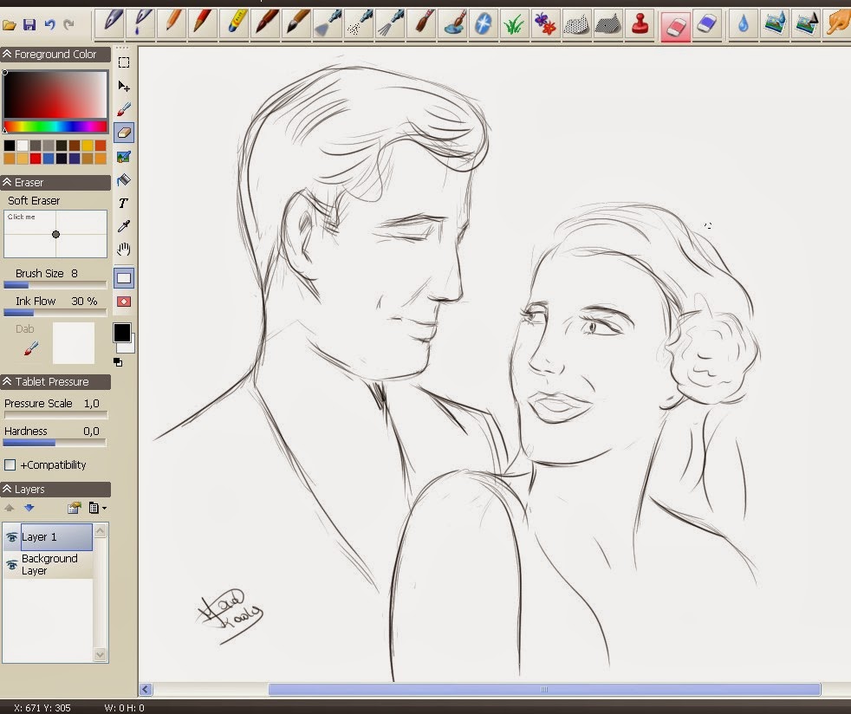Collapse the Tablet Pressure panel
This screenshot has width=851, height=714.
(8, 382)
